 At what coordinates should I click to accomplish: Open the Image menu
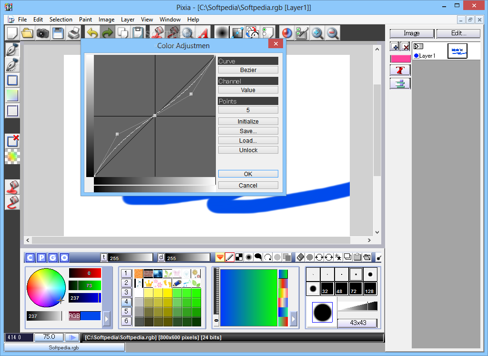pyautogui.click(x=106, y=20)
